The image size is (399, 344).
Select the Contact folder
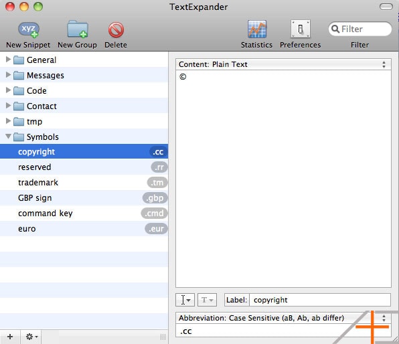[84, 106]
